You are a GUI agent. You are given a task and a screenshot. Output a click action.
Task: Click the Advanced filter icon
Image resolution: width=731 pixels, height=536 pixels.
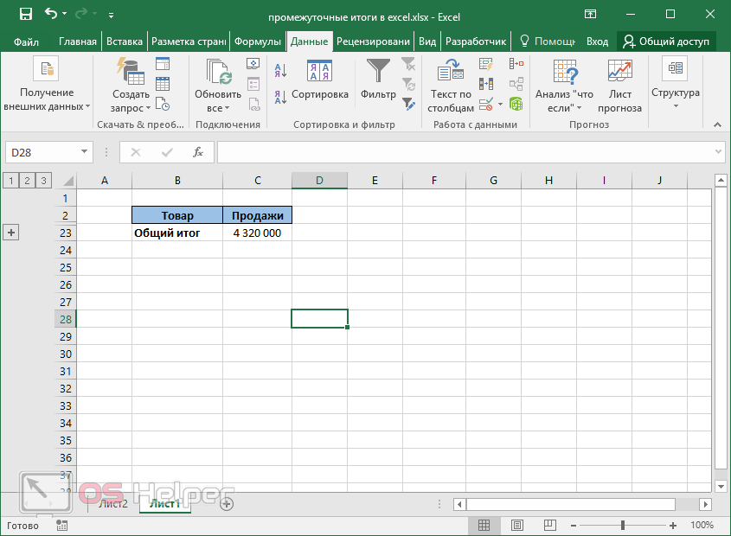tap(408, 104)
